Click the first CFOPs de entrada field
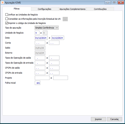Screen dimensions: 125x124 (40, 73)
